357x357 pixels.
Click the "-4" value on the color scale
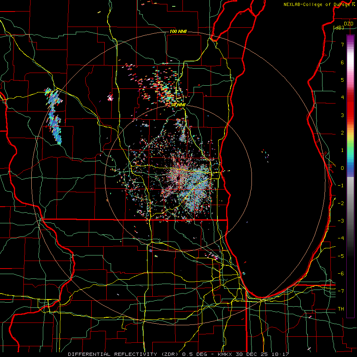341,238
